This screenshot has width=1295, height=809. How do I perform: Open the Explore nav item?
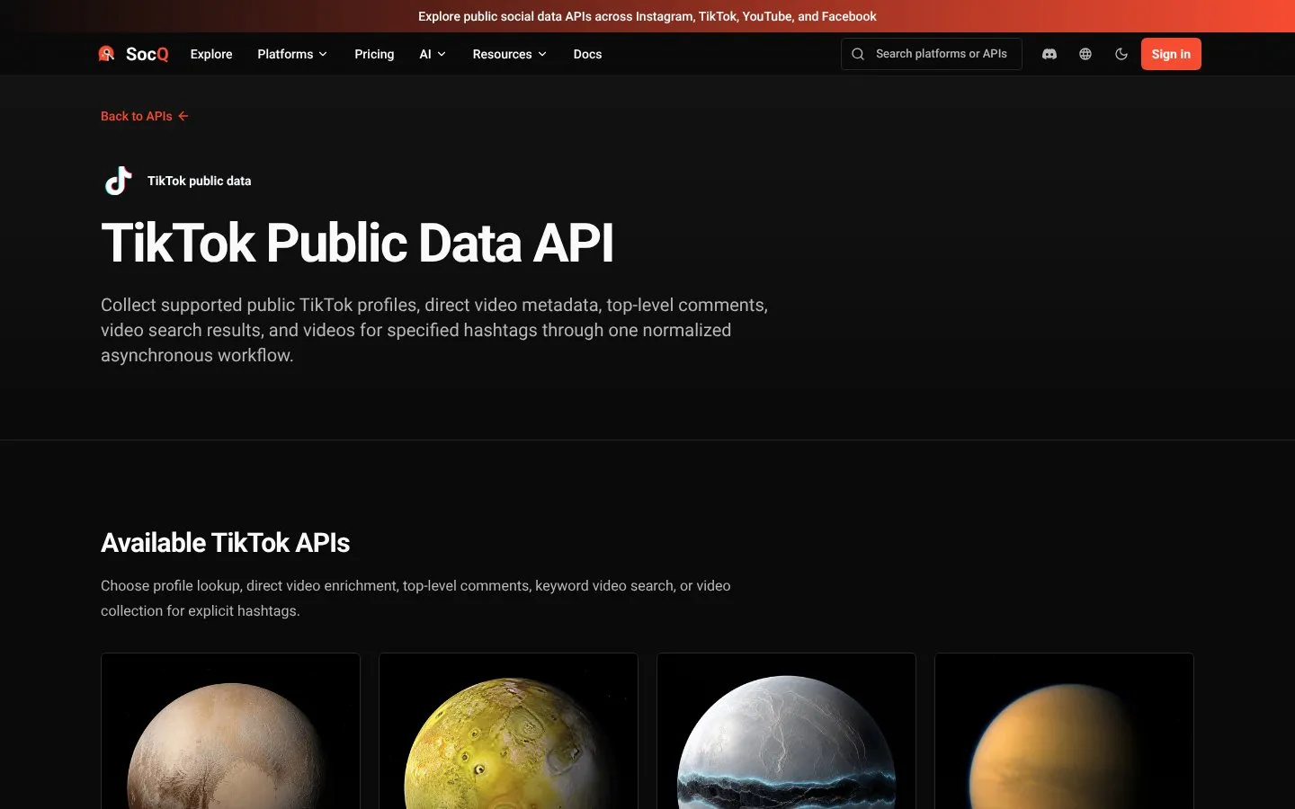pos(211,54)
